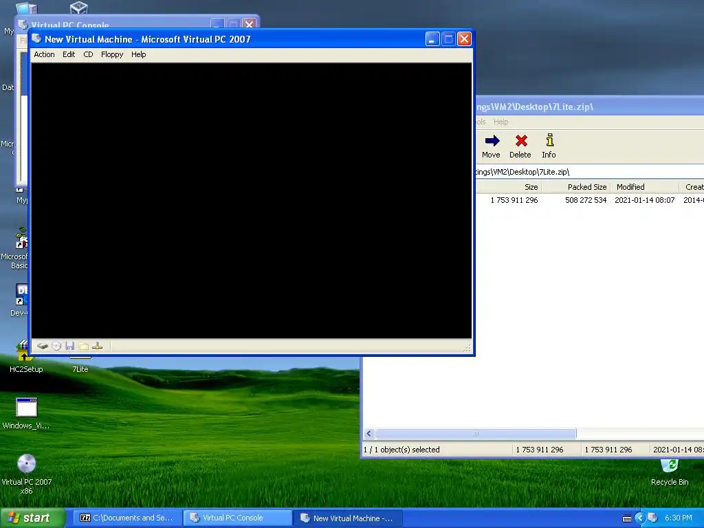
Task: Switch to Virtual PC Console taskbar button
Action: (x=237, y=518)
